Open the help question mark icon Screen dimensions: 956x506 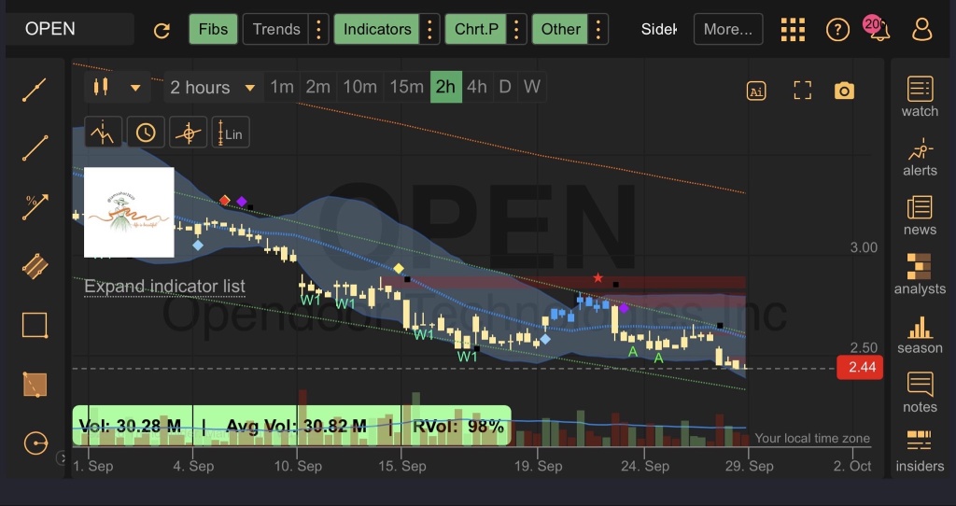click(837, 29)
